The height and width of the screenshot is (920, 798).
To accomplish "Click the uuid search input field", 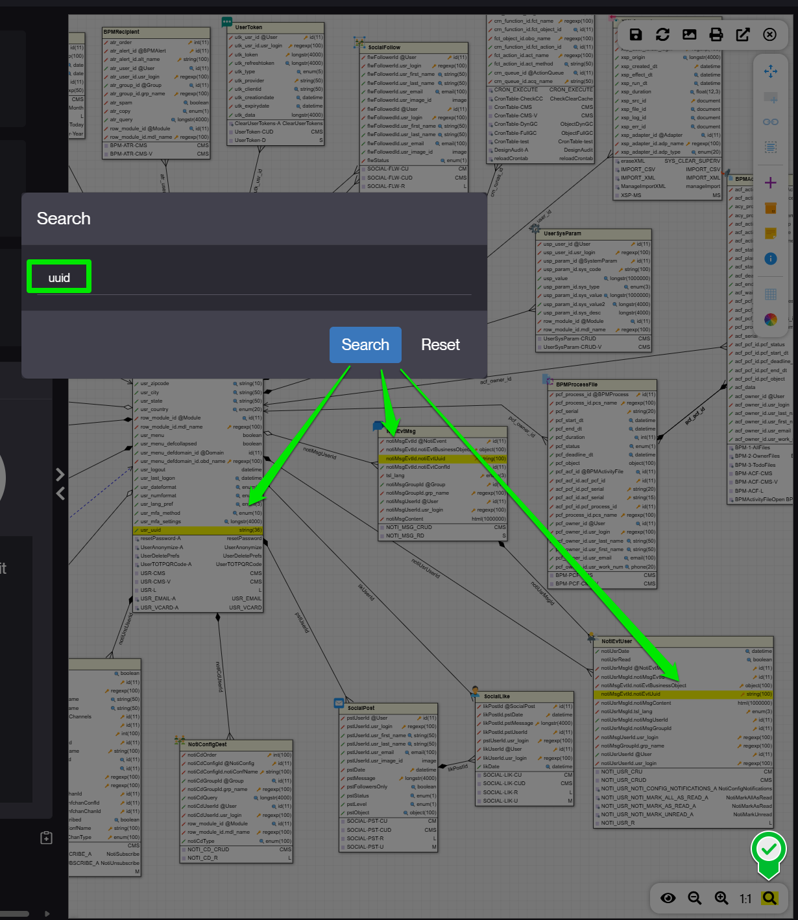I will tap(254, 277).
